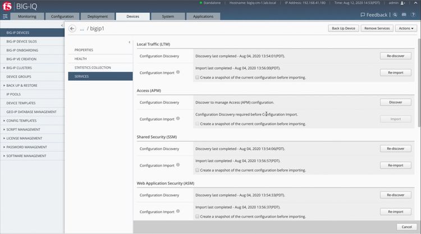
Task: Enable the LTM snapshot before importing checkbox
Action: [x=198, y=77]
